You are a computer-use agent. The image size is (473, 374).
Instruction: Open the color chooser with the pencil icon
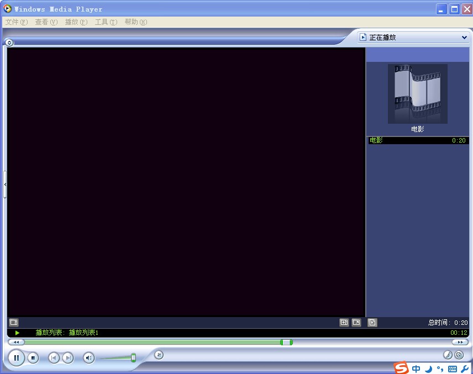(x=448, y=355)
